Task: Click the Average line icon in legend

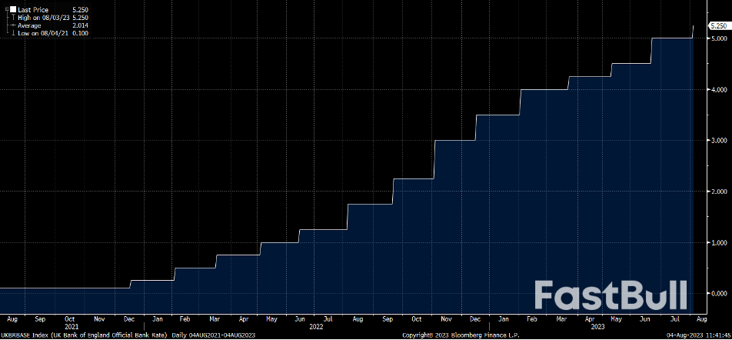Action: tap(12, 25)
